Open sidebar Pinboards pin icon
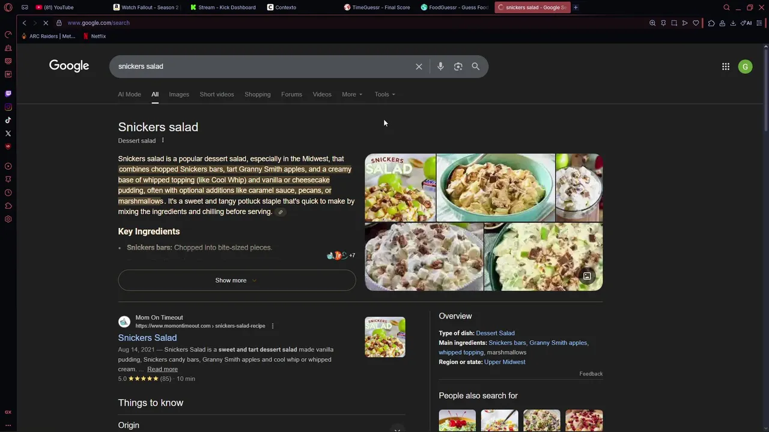The height and width of the screenshot is (432, 769). tap(8, 179)
